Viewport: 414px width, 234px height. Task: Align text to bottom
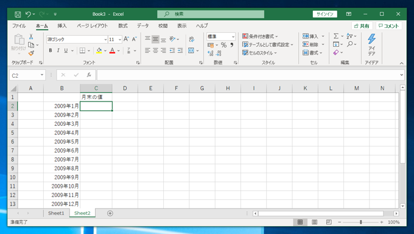tap(163, 40)
